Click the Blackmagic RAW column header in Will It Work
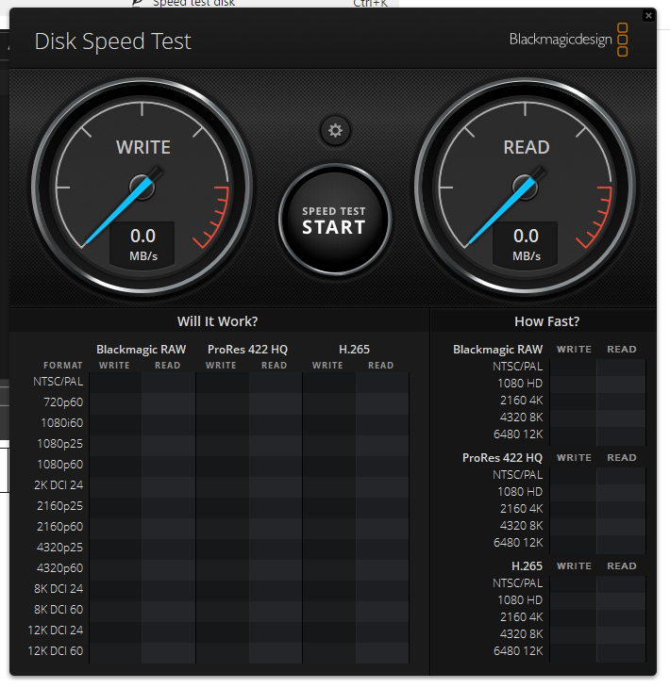 point(142,350)
